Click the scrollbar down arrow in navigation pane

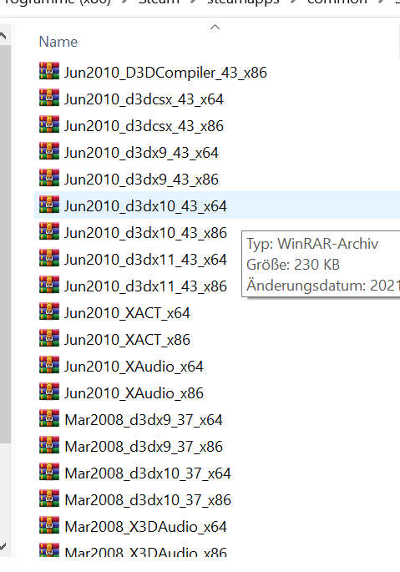[3, 546]
